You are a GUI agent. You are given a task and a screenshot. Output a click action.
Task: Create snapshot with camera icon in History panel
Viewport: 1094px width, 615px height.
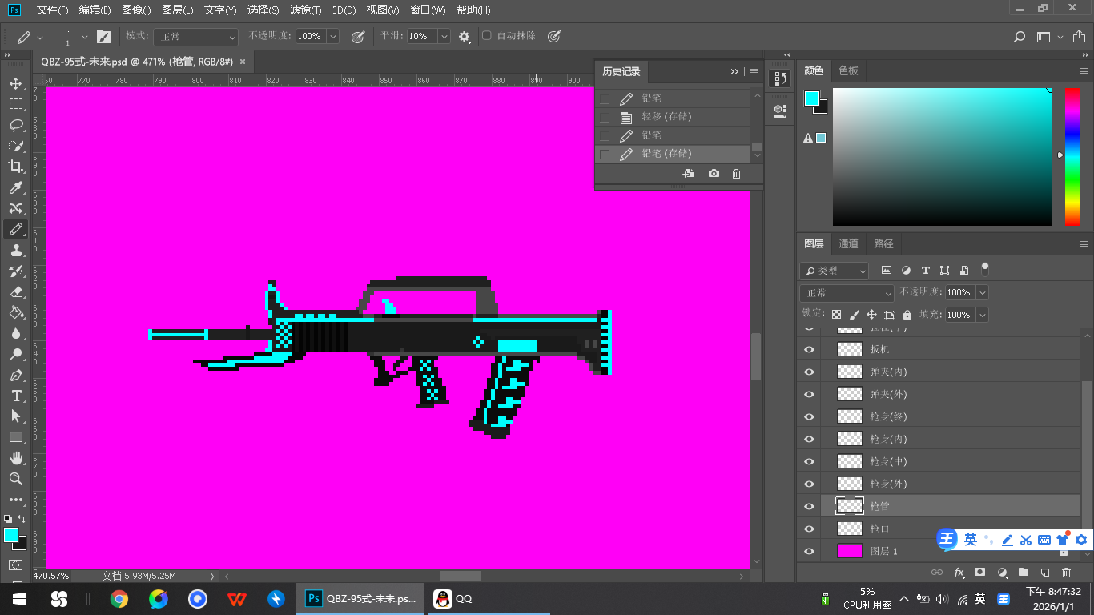coord(714,174)
